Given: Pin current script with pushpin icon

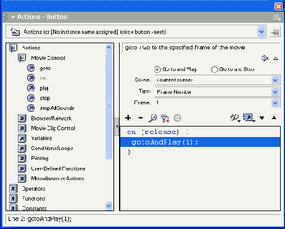Looking at the screenshot, I should click(x=275, y=32).
